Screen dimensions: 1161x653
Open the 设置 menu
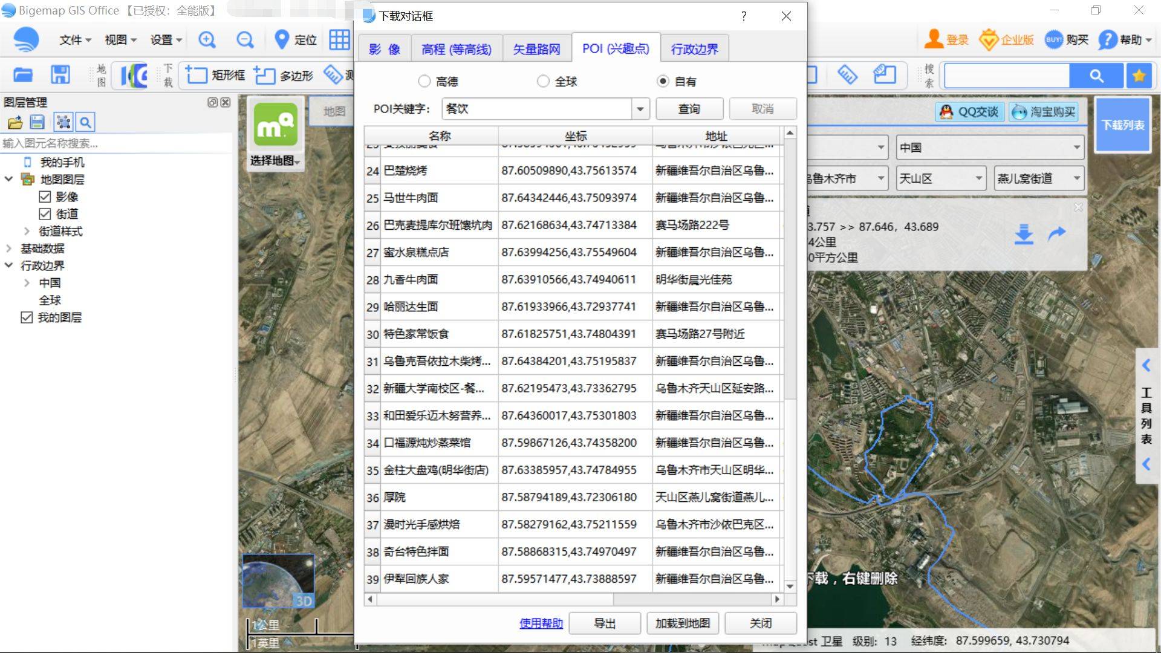tap(166, 40)
